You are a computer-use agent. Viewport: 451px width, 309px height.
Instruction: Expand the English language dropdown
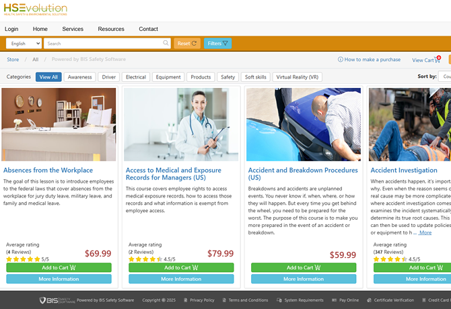(24, 43)
